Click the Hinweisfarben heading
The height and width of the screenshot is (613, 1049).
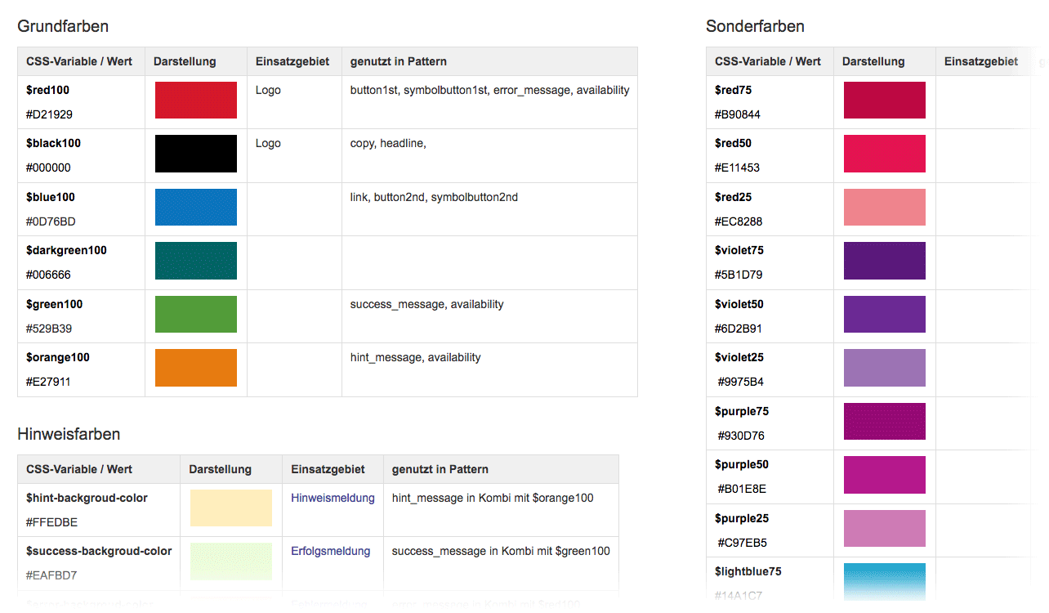[69, 434]
